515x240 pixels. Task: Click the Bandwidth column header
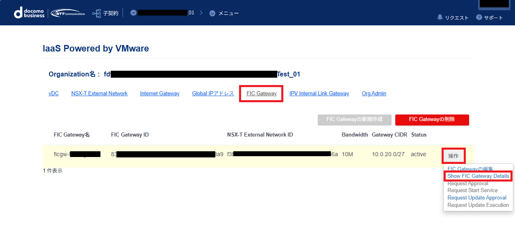(x=355, y=135)
